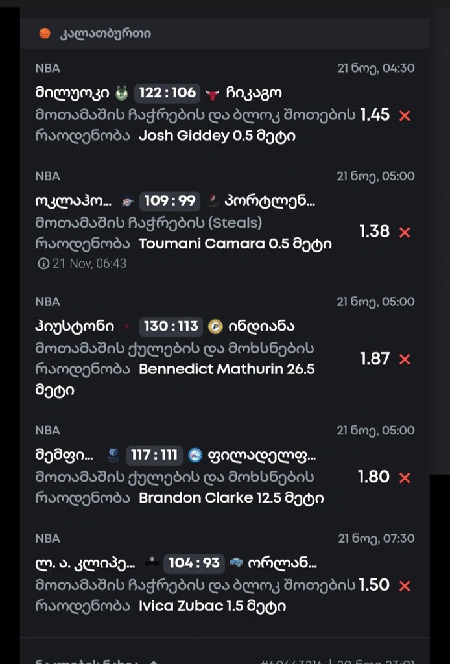Image resolution: width=450 pixels, height=664 pixels.
Task: Select the Brandon Clarke 12.5 bet line
Action: (231, 498)
